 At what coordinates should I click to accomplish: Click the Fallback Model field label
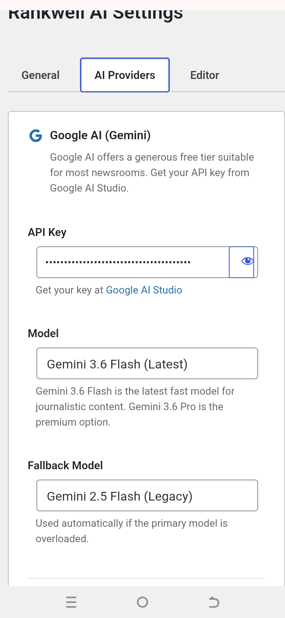click(65, 465)
